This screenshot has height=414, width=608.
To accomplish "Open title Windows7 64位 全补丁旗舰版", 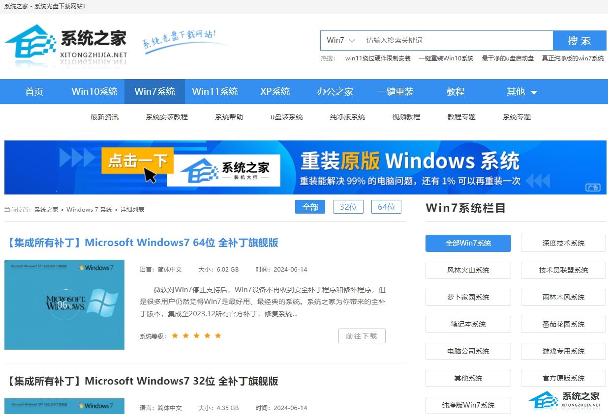I will [142, 243].
